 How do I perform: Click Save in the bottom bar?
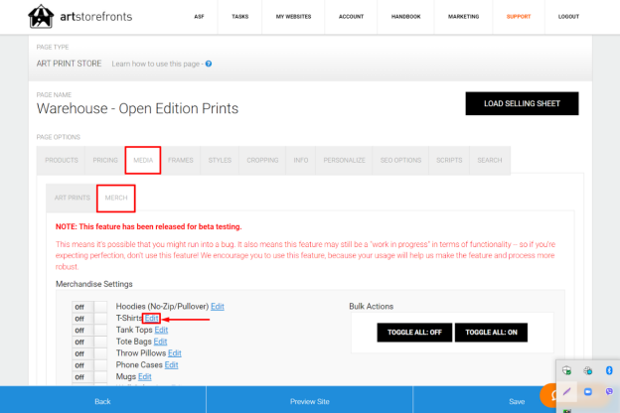click(517, 401)
